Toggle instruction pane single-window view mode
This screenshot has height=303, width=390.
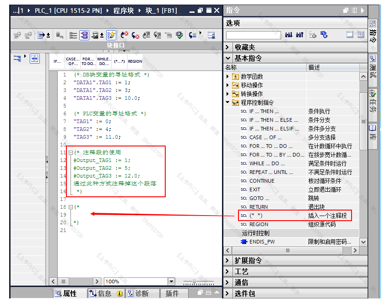tap(350, 35)
